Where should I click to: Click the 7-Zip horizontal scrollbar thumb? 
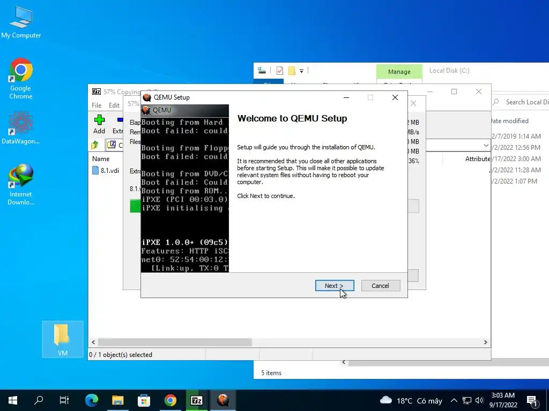[175, 342]
